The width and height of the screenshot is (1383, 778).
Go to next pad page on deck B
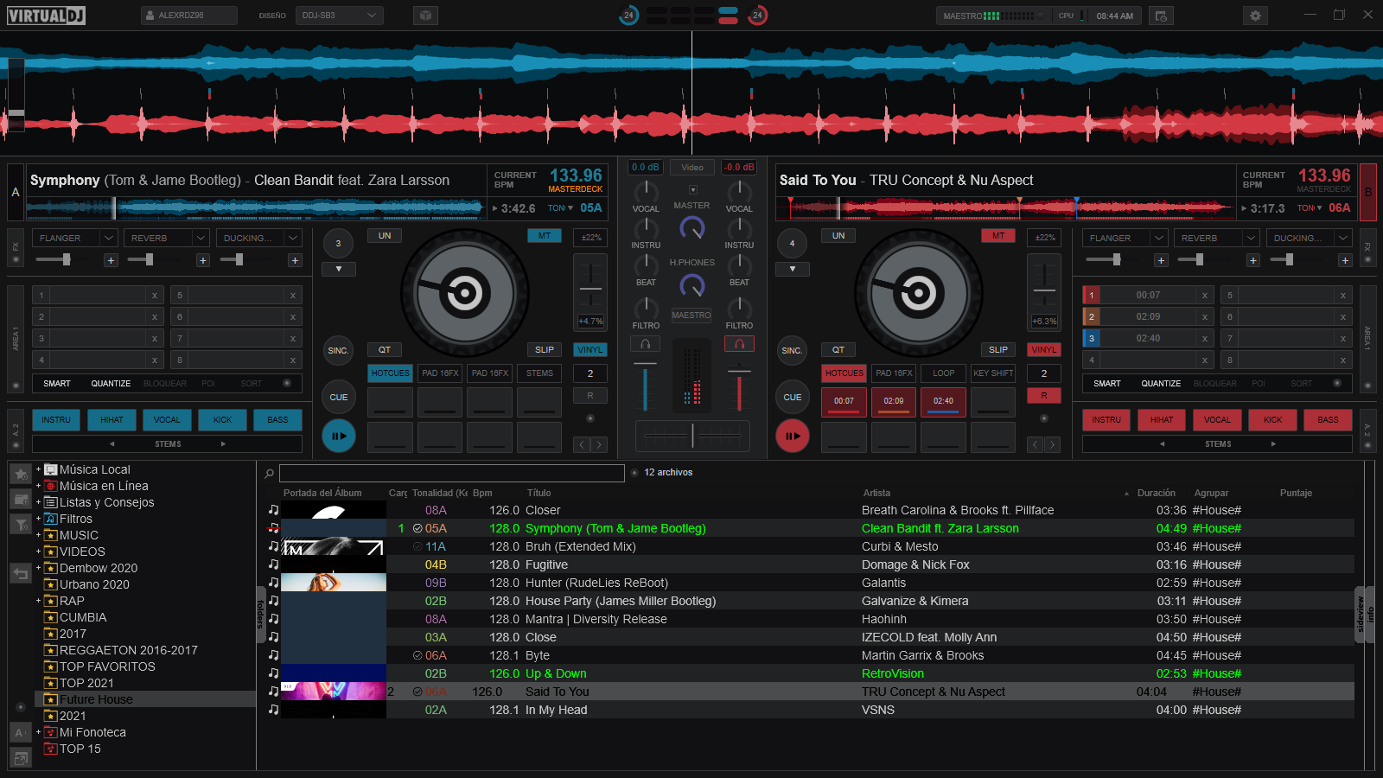(x=1052, y=444)
